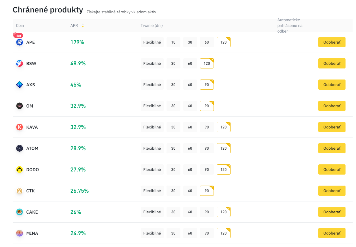Click the Hot badge above APE
Screen dimensions: 356x247
click(18, 36)
